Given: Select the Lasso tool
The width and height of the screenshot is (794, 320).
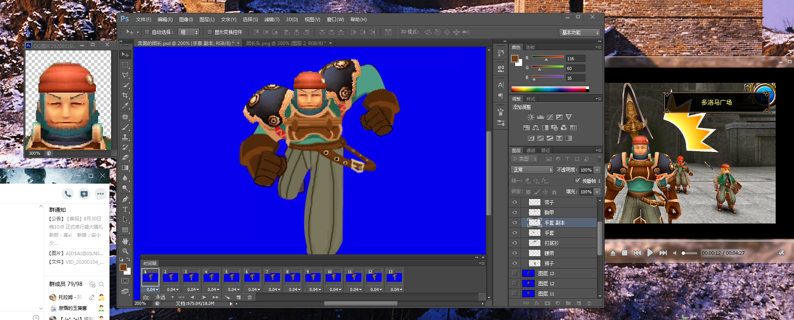Looking at the screenshot, I should pyautogui.click(x=125, y=75).
